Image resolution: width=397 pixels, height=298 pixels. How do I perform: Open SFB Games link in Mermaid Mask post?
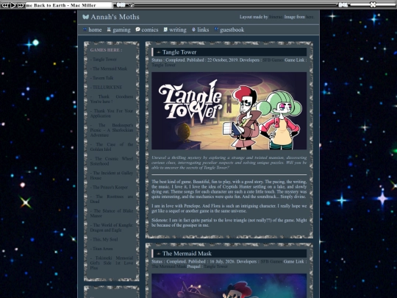coord(271,261)
